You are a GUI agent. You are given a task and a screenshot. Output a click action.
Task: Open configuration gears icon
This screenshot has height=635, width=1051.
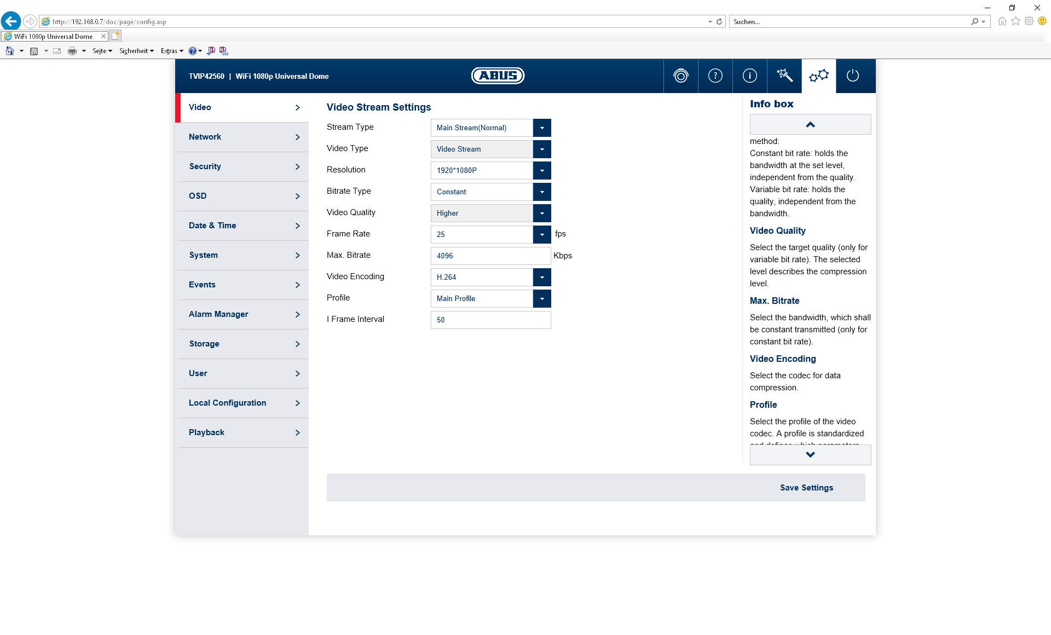pos(818,76)
